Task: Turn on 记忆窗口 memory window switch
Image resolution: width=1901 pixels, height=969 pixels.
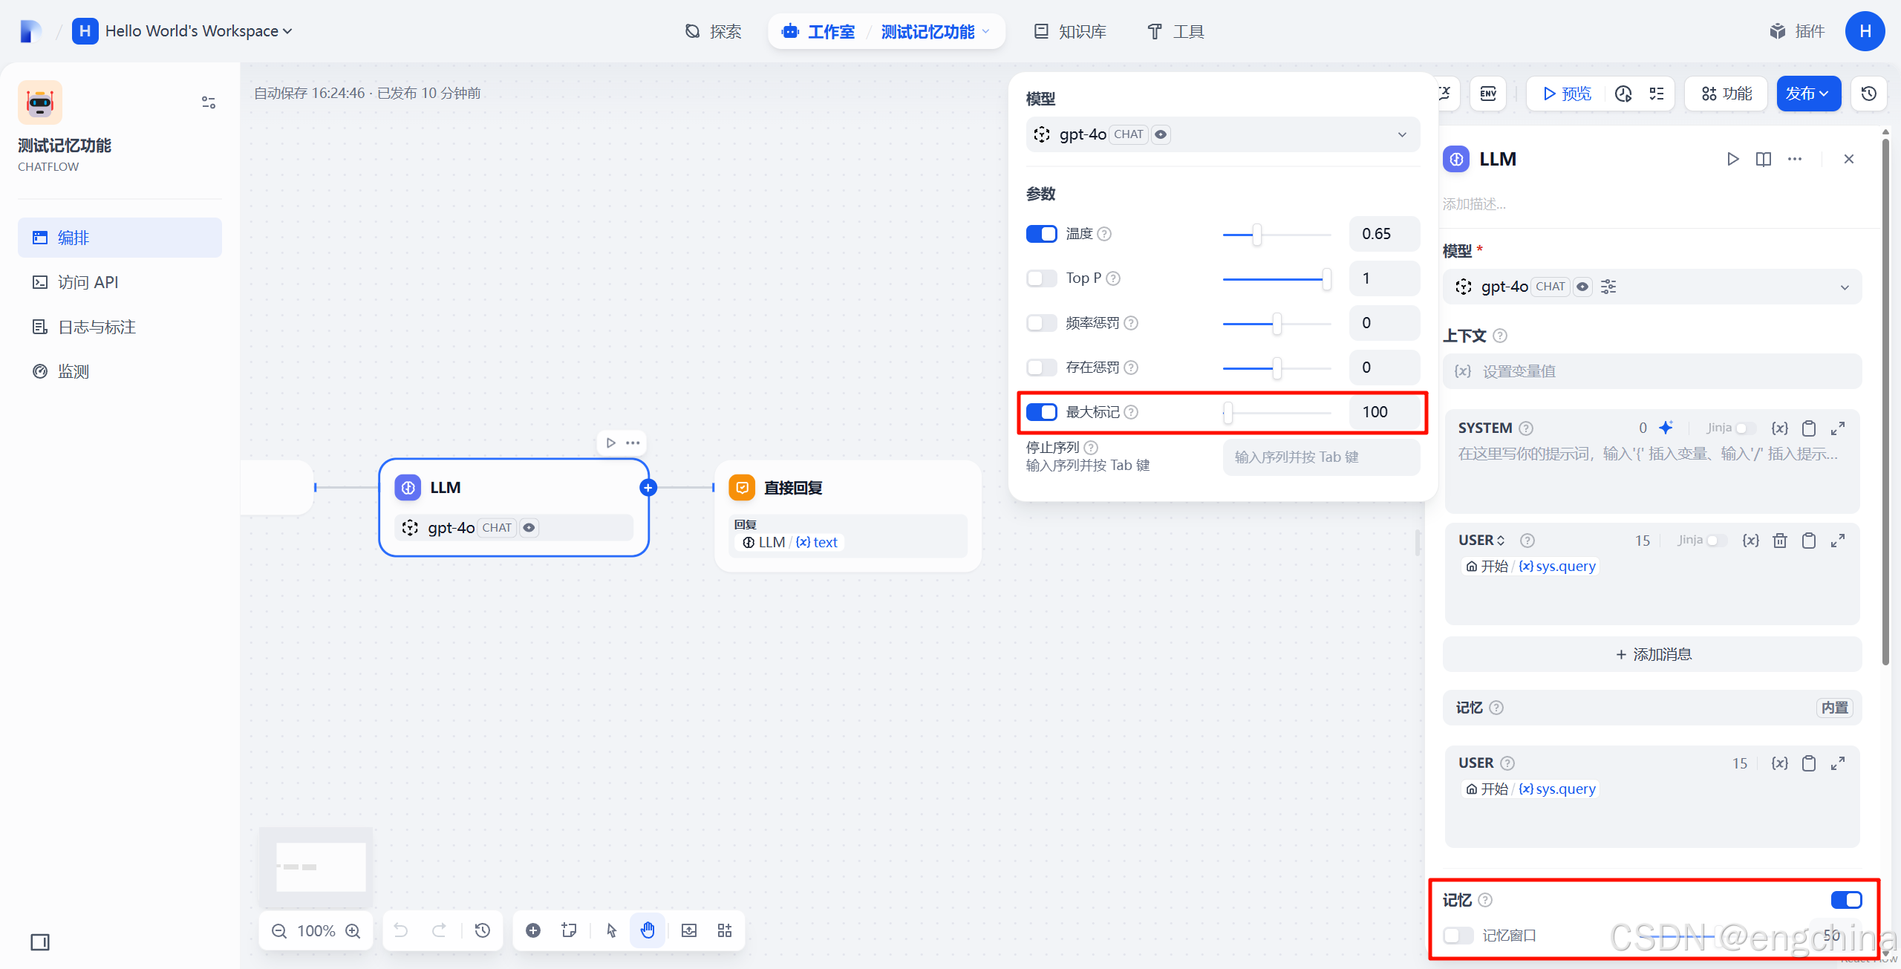Action: click(x=1458, y=935)
